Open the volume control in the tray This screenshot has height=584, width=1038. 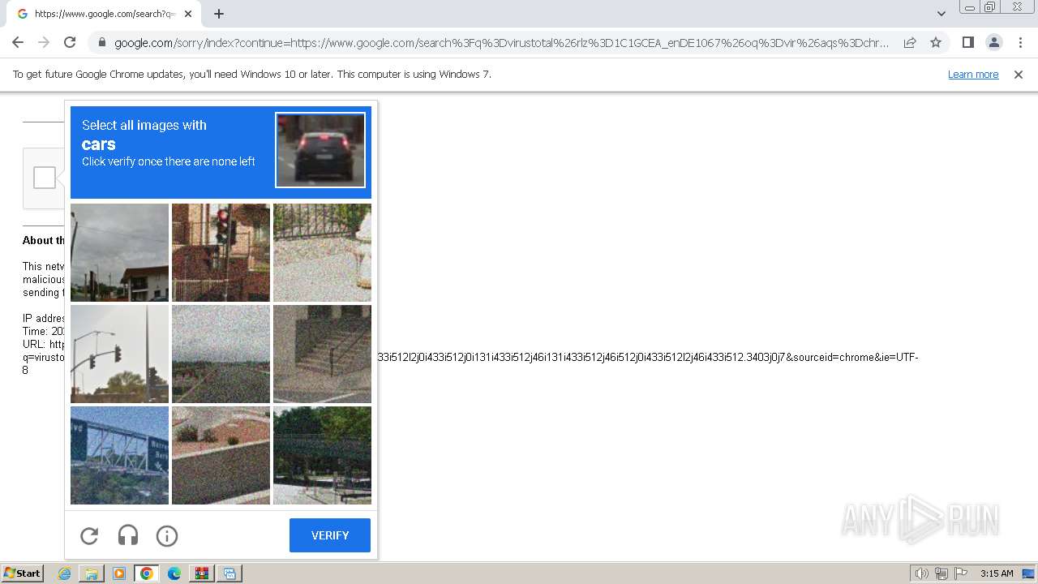coord(922,573)
